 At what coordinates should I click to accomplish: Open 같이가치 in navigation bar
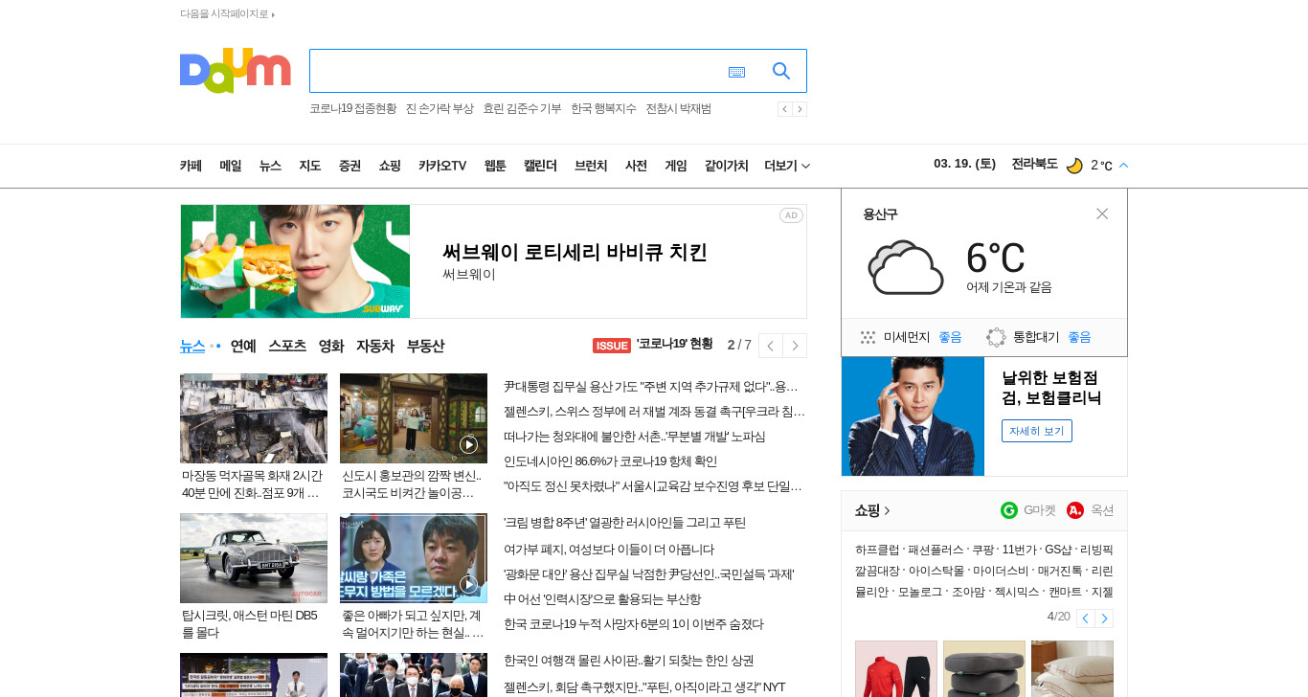pos(726,166)
